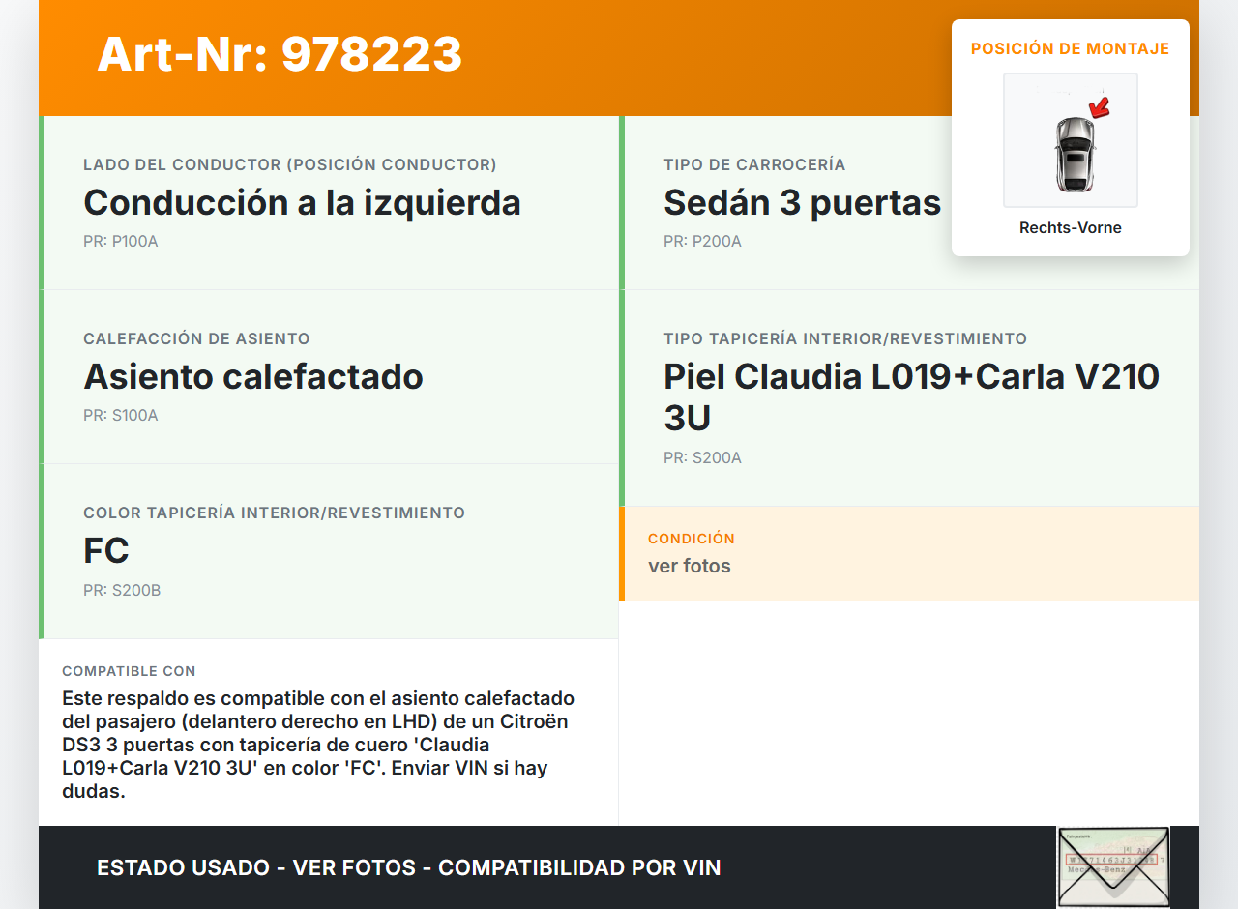This screenshot has width=1238, height=909.
Task: Click the red arrow on car diagram
Action: (x=1099, y=106)
